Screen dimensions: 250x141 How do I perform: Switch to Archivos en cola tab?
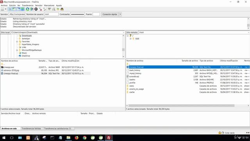(x=9, y=128)
